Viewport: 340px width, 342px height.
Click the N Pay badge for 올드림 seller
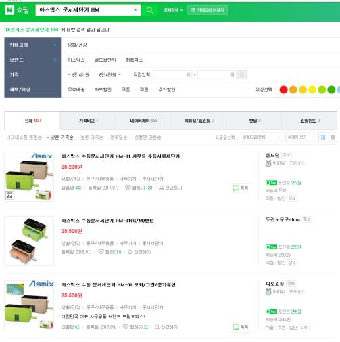point(271,183)
